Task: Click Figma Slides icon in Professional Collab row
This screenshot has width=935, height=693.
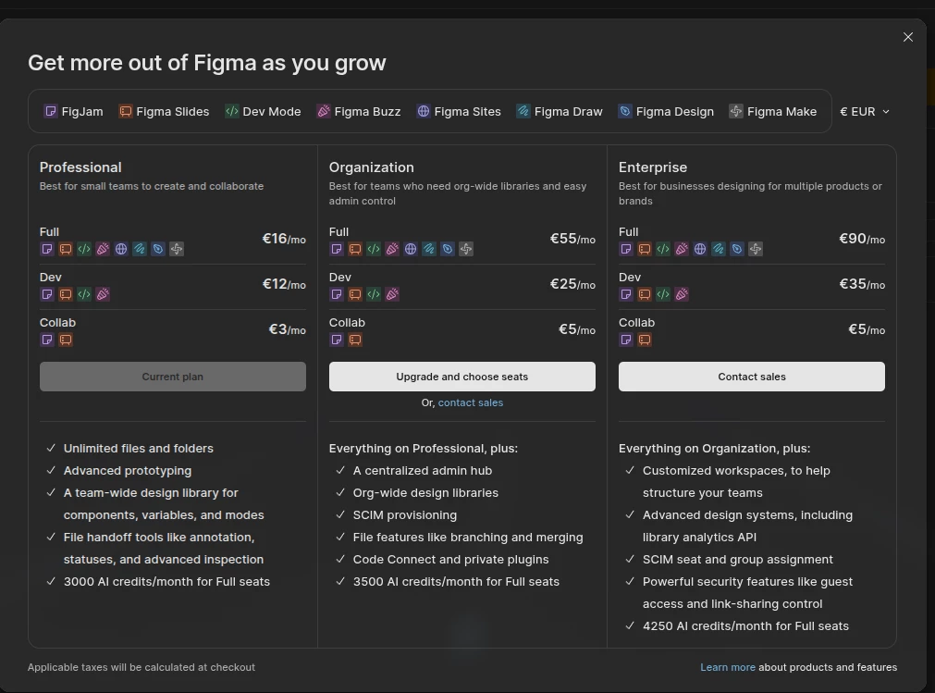Action: coord(66,340)
